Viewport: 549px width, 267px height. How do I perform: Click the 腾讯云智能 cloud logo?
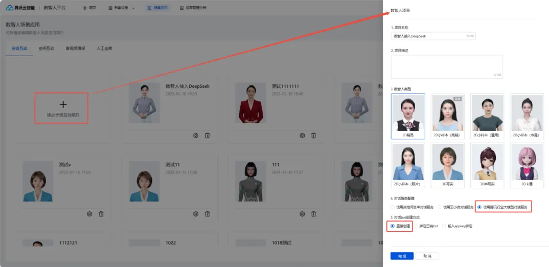click(9, 8)
